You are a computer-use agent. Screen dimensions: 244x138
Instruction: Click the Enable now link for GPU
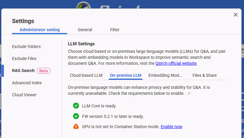[x=171, y=127]
